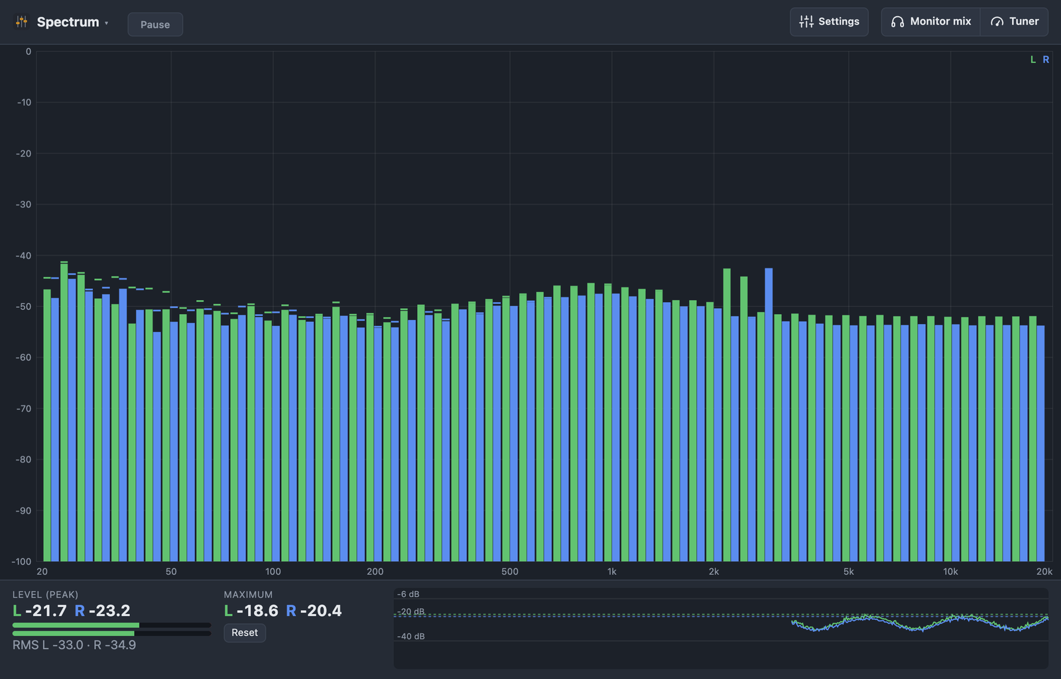The image size is (1061, 679).
Task: Toggle the blue R channel legend
Action: (1046, 60)
